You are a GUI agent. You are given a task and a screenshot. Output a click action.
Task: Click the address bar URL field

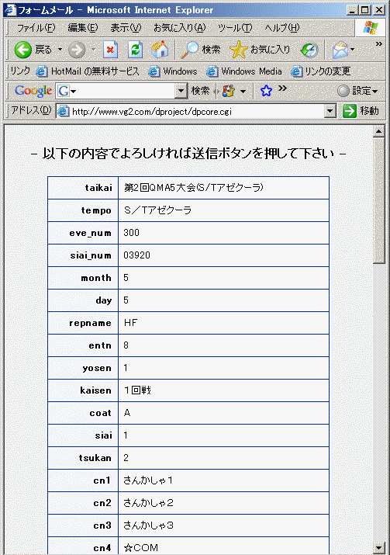(197, 112)
